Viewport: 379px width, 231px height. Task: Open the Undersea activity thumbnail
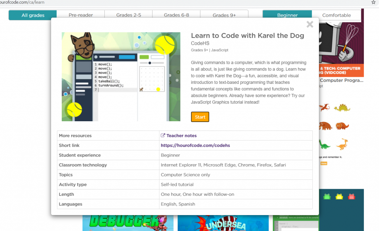[x=223, y=223]
